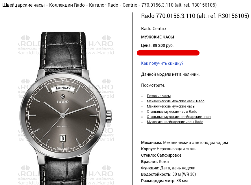This screenshot has width=251, height=185.
Task: Open Стальные мужские швейцарские часы link
Action: (x=179, y=117)
